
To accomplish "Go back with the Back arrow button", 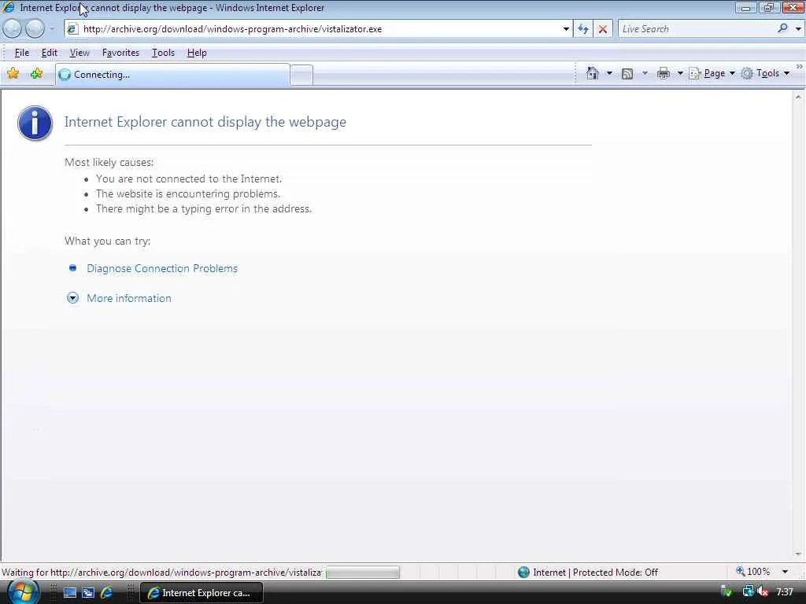I will click(12, 29).
